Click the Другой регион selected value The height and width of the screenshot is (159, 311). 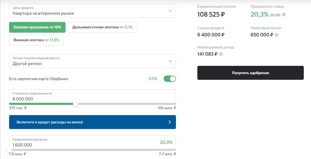(x=27, y=64)
